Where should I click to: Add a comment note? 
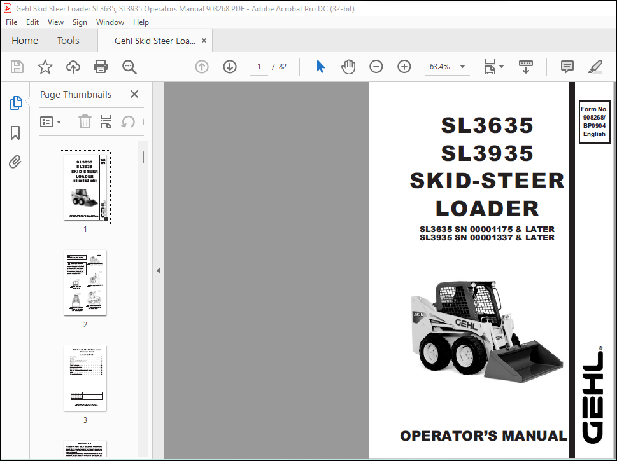[x=567, y=67]
